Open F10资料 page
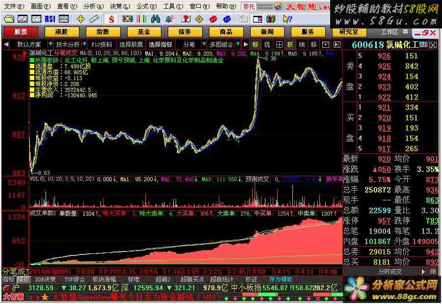 coord(102,44)
